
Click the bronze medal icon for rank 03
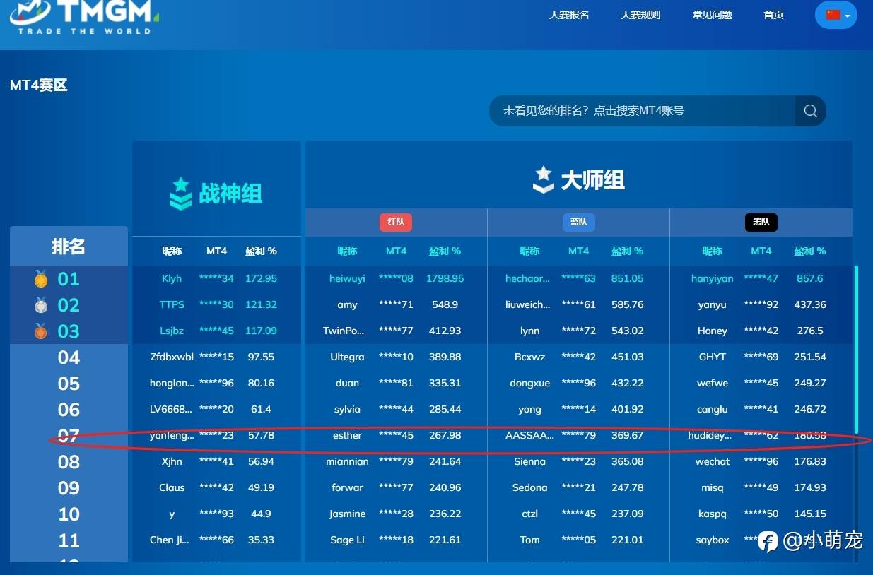pos(41,331)
